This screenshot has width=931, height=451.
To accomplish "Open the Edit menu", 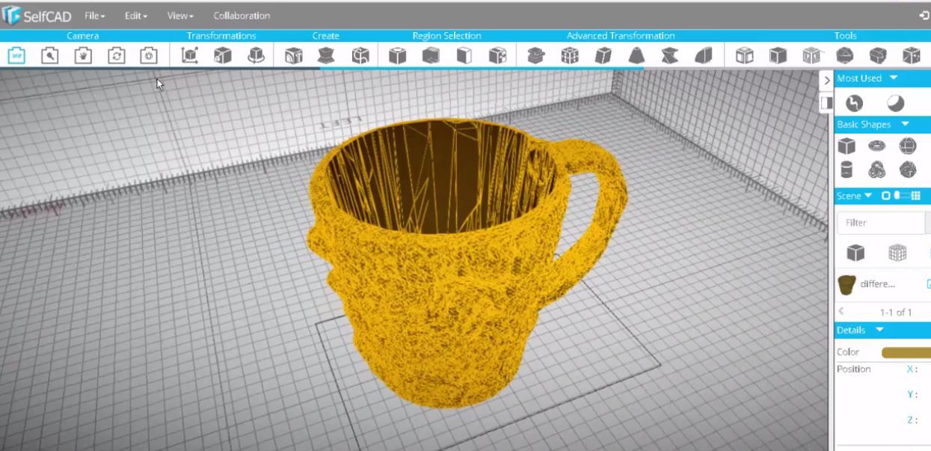I will tap(133, 15).
